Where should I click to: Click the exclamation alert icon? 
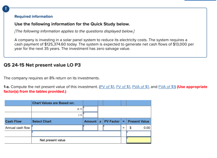coord(6,9)
